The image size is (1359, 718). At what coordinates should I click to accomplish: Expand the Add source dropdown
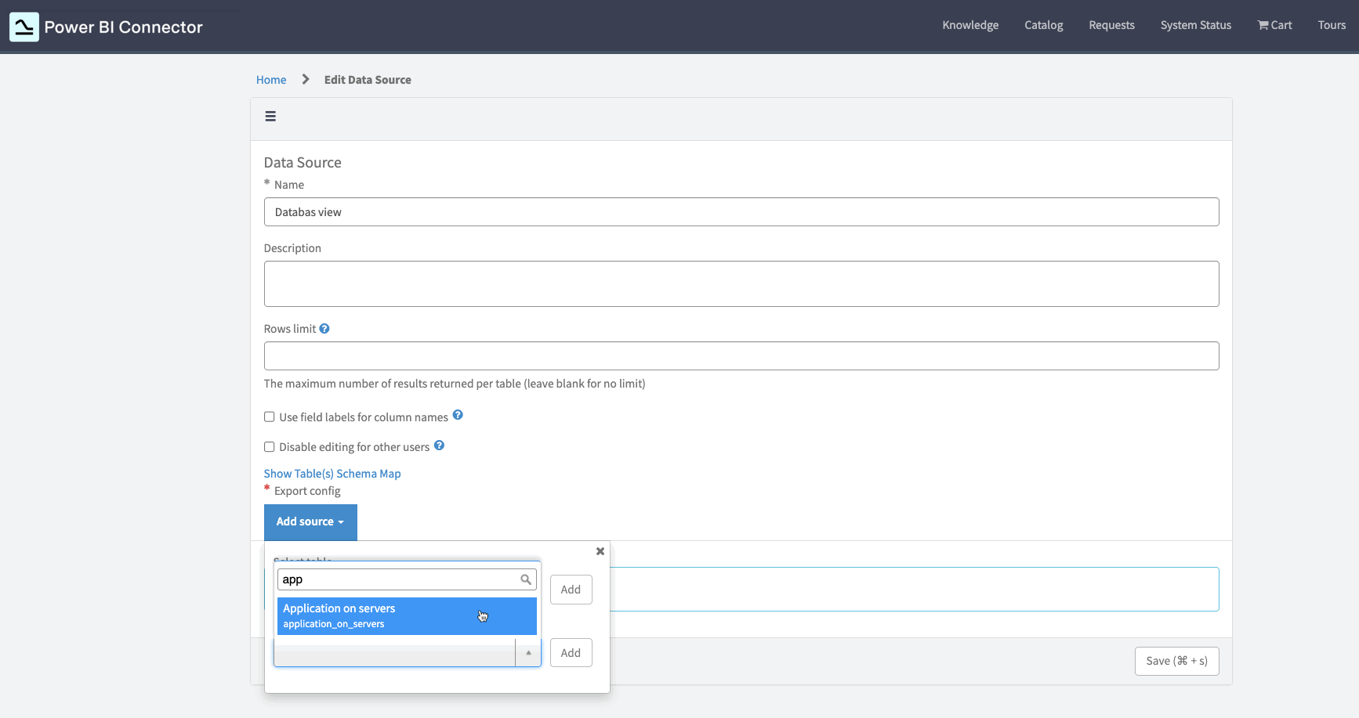click(310, 521)
